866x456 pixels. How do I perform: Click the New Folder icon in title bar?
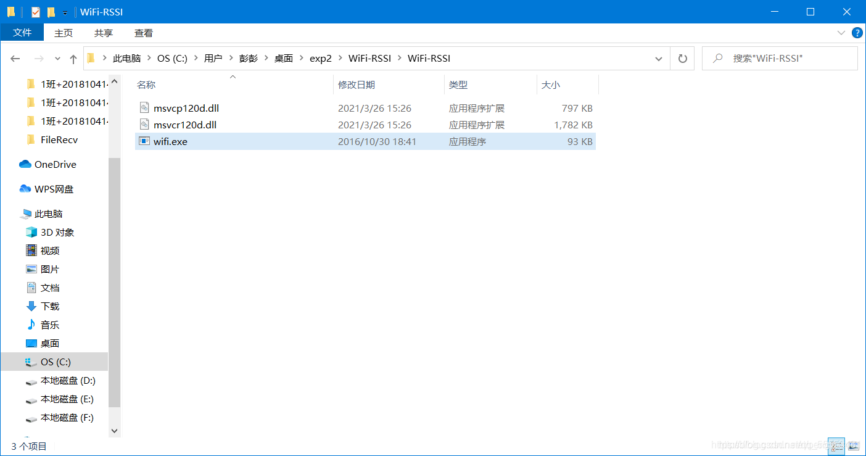[x=51, y=12]
